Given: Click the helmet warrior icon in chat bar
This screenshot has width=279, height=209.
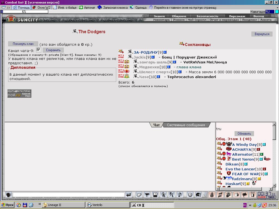Looking at the screenshot, I should 198,195.
